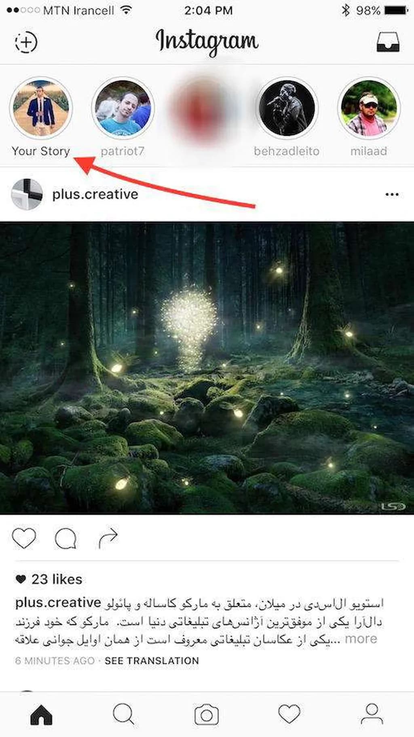The height and width of the screenshot is (737, 414).
Task: Open comments with speech bubble icon
Action: 65,538
